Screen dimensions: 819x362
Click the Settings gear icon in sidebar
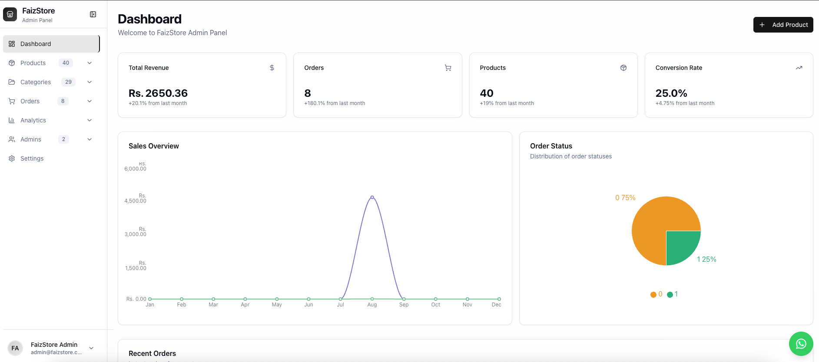[x=12, y=158]
